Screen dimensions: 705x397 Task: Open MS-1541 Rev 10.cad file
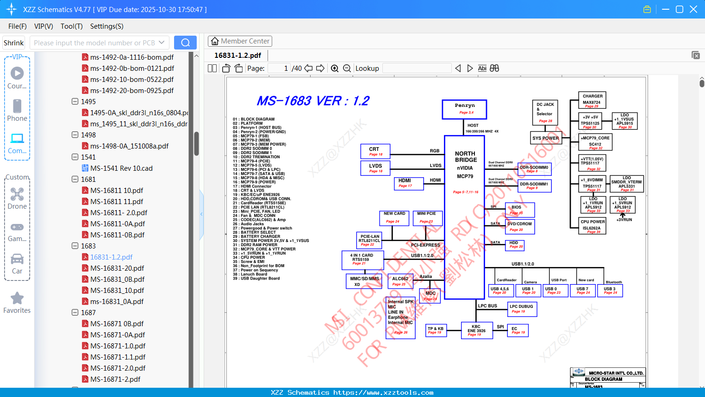tap(121, 168)
